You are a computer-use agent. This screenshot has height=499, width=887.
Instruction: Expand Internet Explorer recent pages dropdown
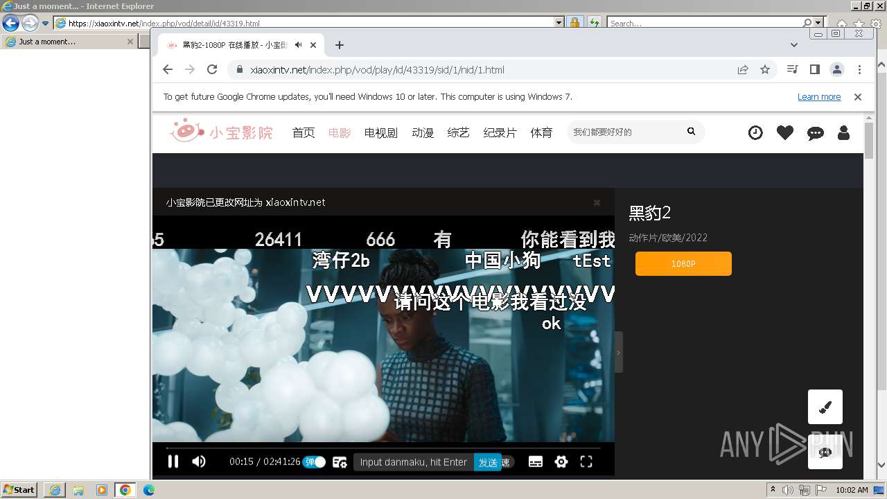coord(46,23)
